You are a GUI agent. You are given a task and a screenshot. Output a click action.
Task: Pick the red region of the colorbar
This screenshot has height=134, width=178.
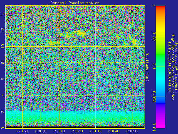point(160,7)
